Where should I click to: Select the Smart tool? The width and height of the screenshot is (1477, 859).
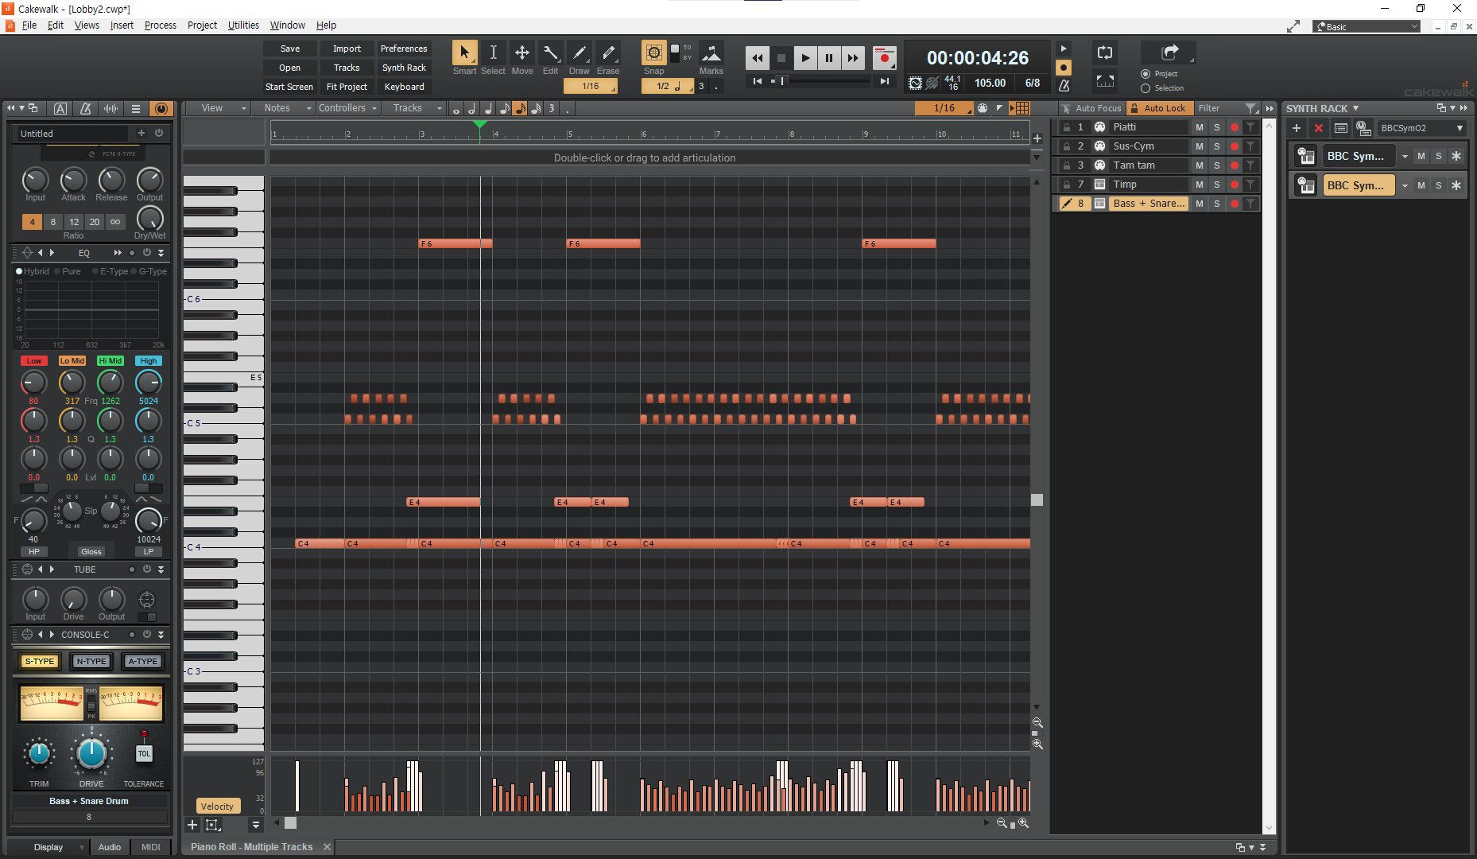tap(464, 53)
